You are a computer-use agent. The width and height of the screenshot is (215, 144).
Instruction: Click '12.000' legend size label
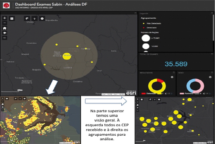point(155,46)
